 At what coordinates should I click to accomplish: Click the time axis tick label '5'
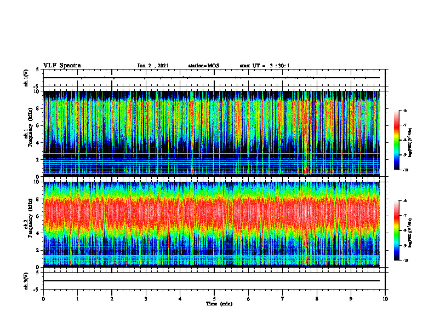214,299
